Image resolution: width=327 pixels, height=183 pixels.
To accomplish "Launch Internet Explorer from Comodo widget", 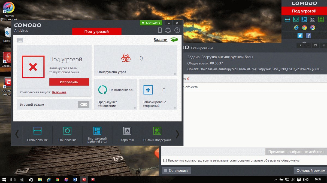I will coord(296,27).
